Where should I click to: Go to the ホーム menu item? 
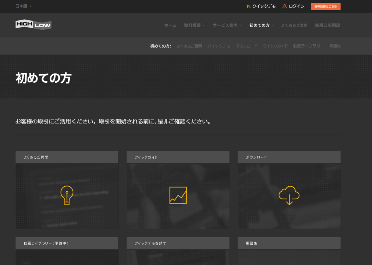coord(170,25)
